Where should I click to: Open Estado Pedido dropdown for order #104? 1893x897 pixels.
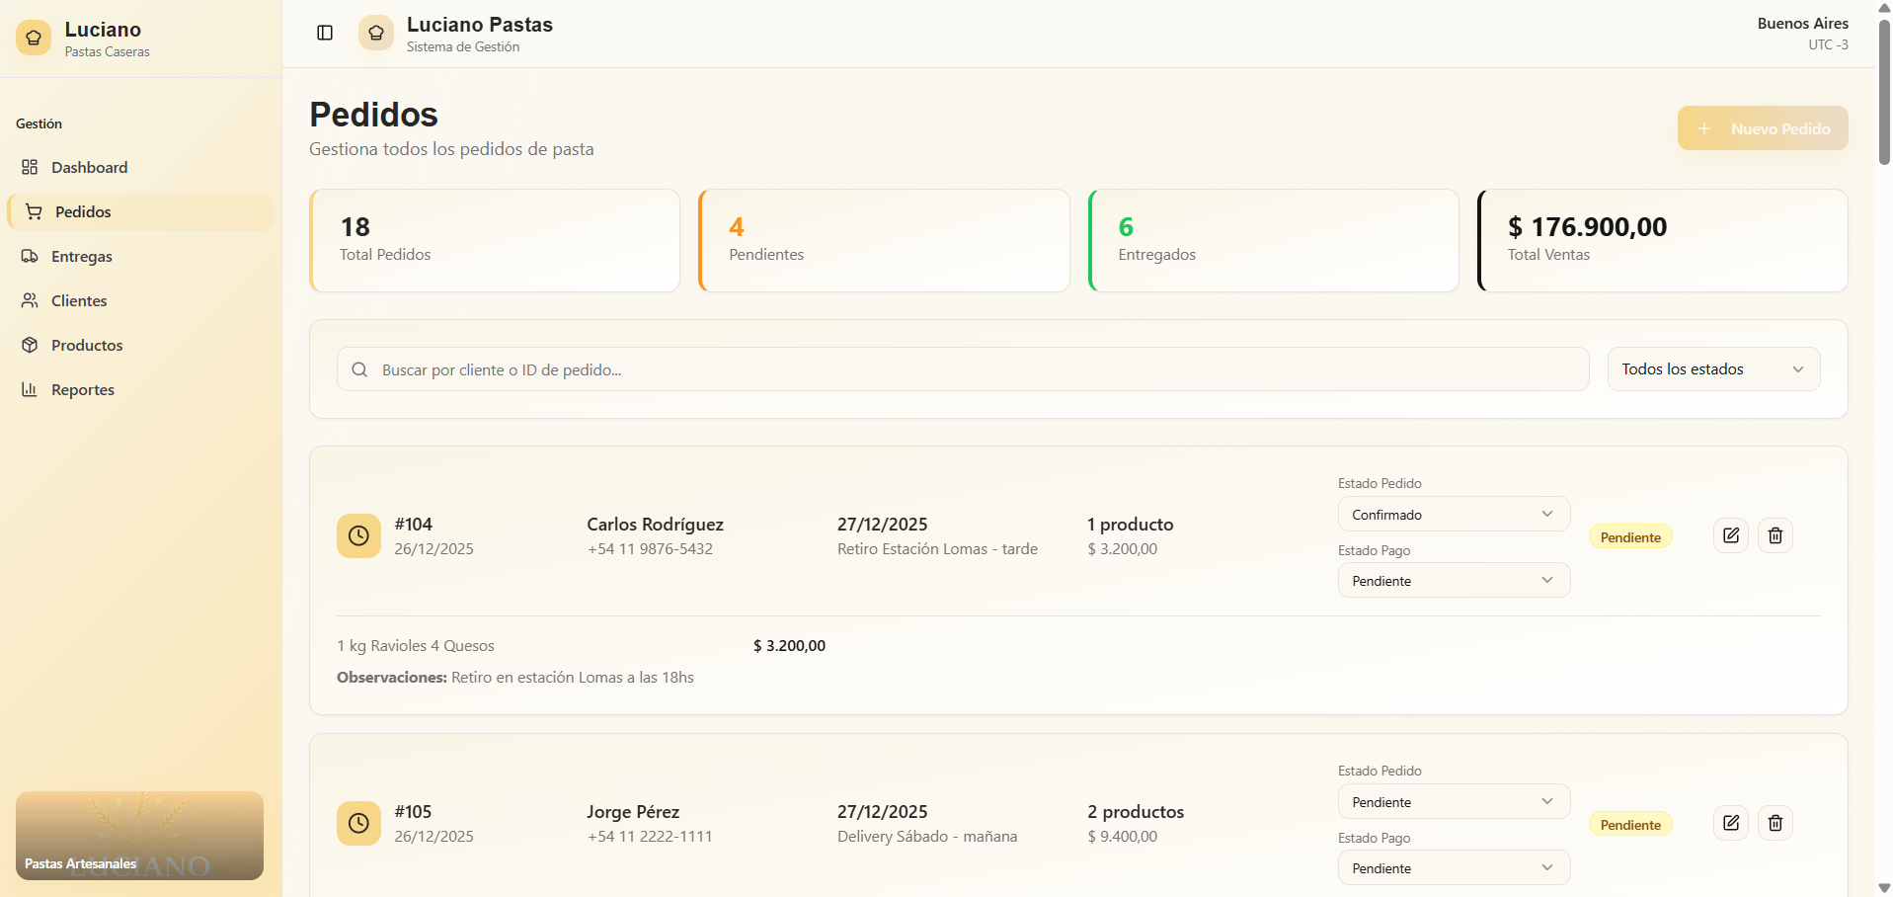[1454, 514]
